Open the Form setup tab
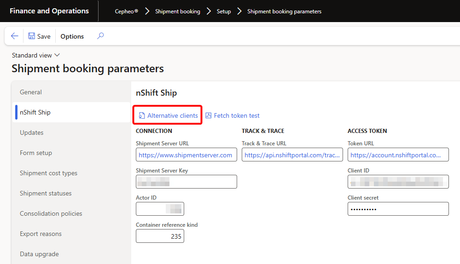This screenshot has height=264, width=460. [36, 153]
